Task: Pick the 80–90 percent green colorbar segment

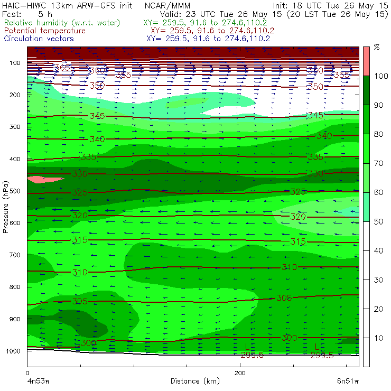Action: click(x=366, y=119)
